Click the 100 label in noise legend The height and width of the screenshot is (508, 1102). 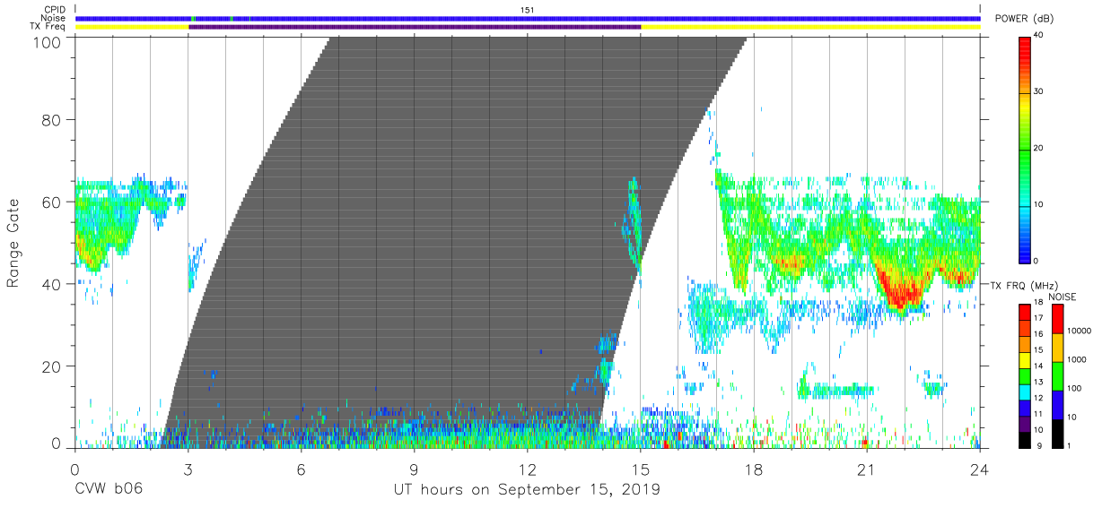(1074, 388)
